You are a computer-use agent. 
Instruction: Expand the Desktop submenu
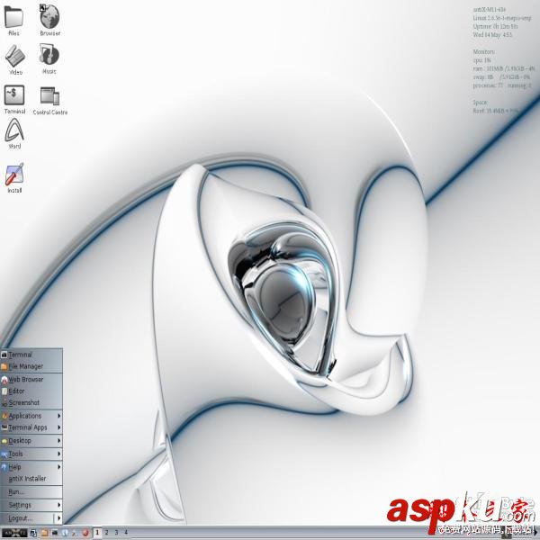31,440
